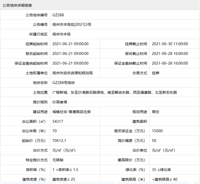Viewport: 200px width, 184px height.
Task: Click the label '建筑密度（%）'
Action: (x=34, y=179)
